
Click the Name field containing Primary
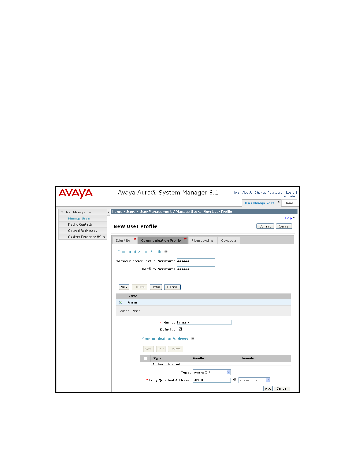[x=204, y=323]
